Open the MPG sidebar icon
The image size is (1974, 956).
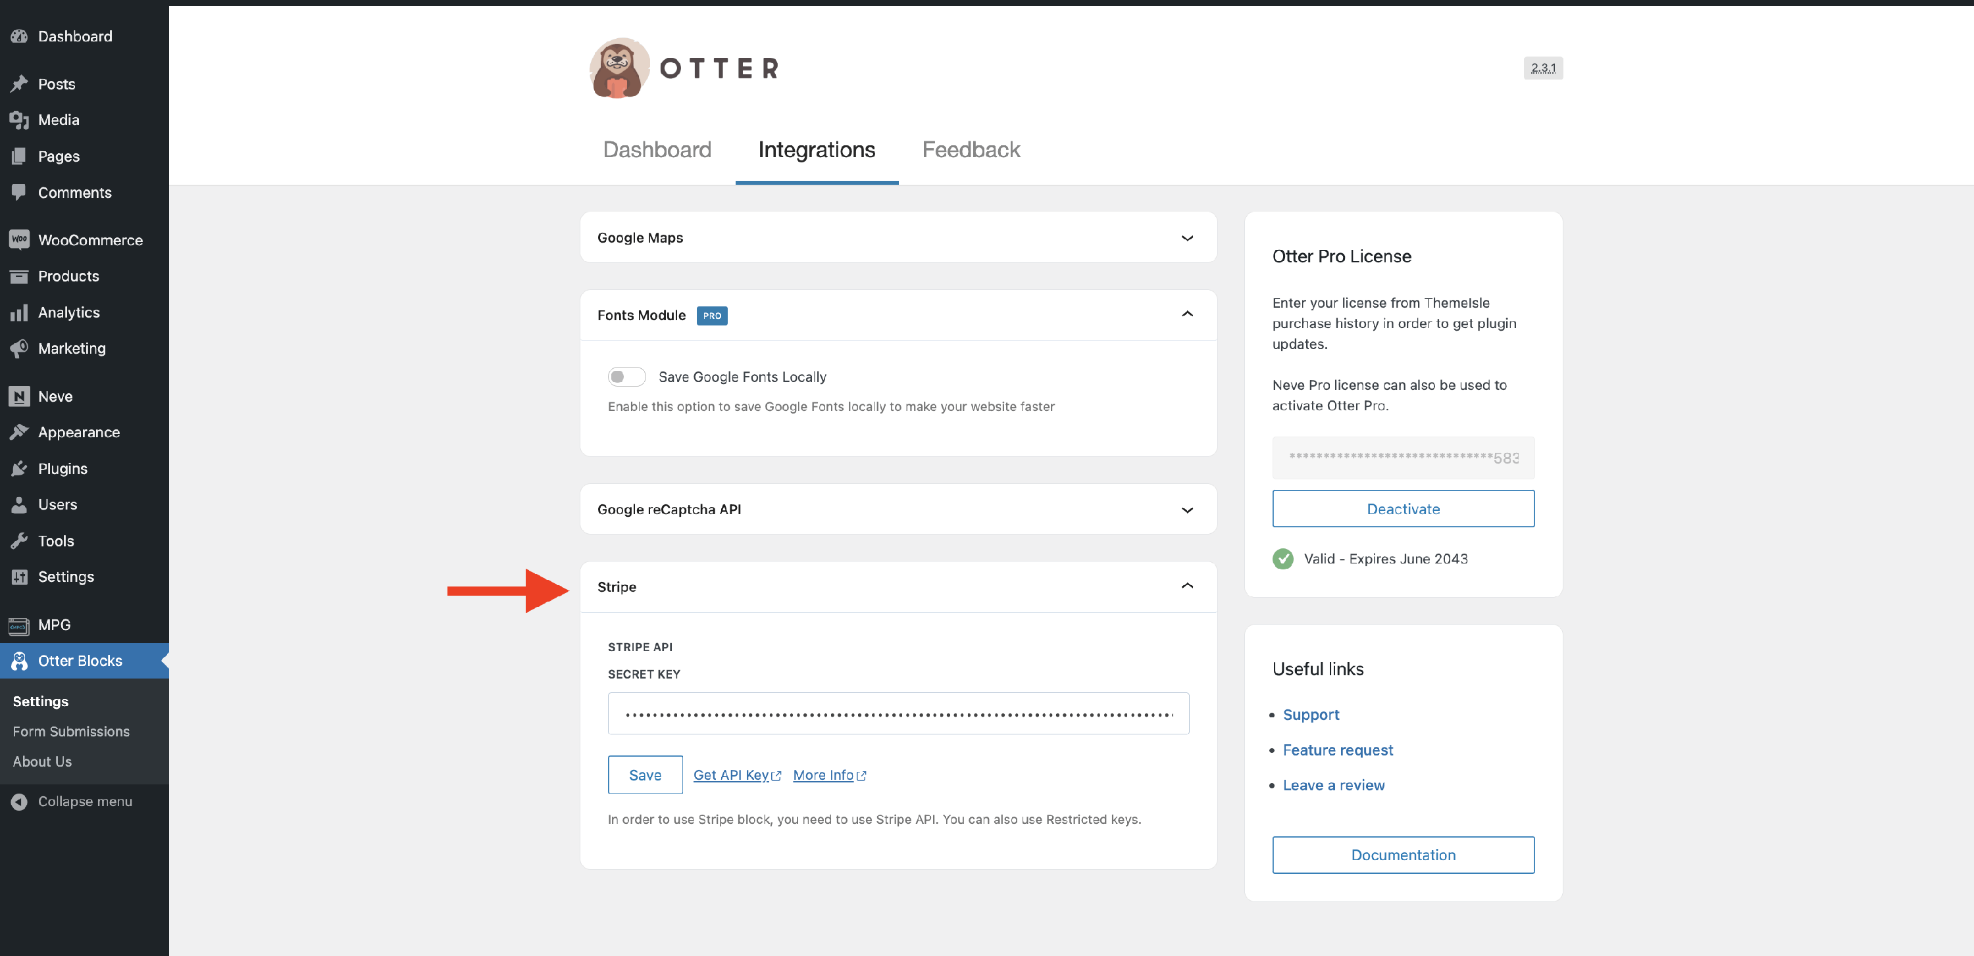(x=19, y=625)
